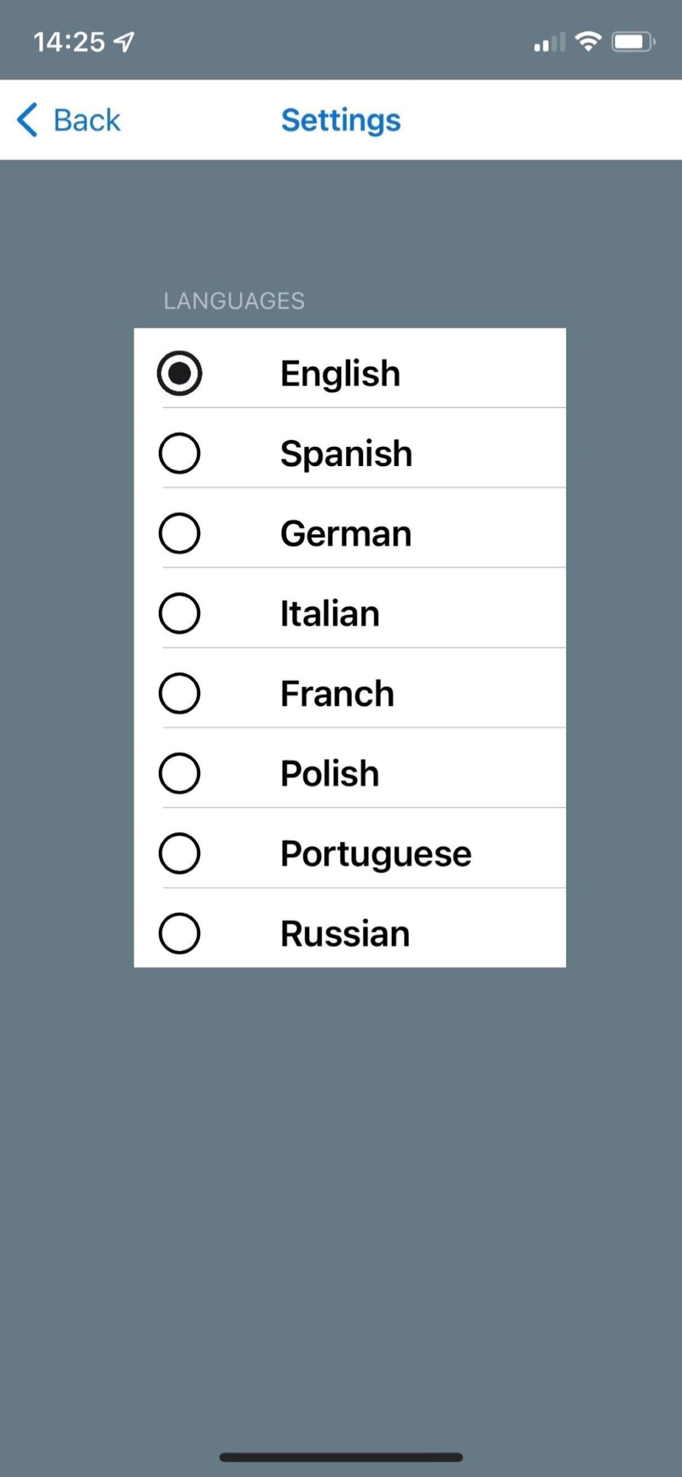Choose the Polish radio button

click(179, 773)
